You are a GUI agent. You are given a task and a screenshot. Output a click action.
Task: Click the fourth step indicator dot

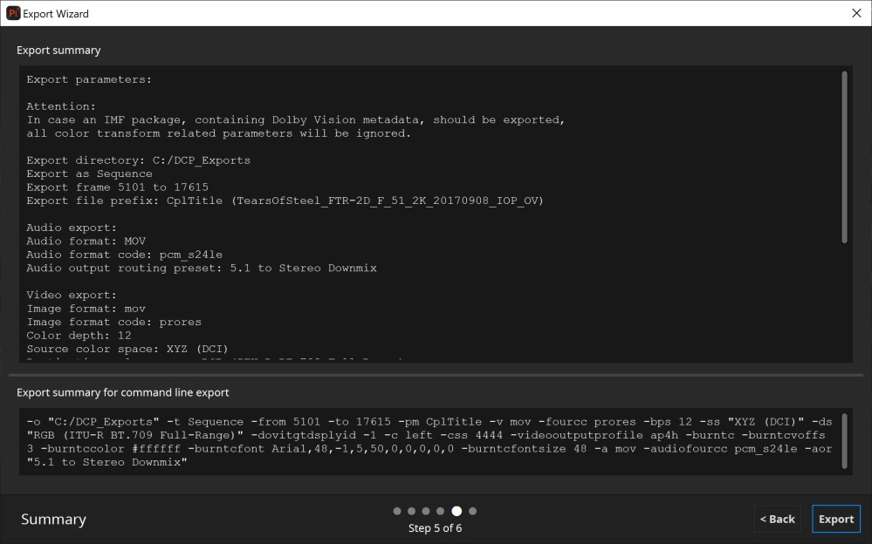point(440,511)
